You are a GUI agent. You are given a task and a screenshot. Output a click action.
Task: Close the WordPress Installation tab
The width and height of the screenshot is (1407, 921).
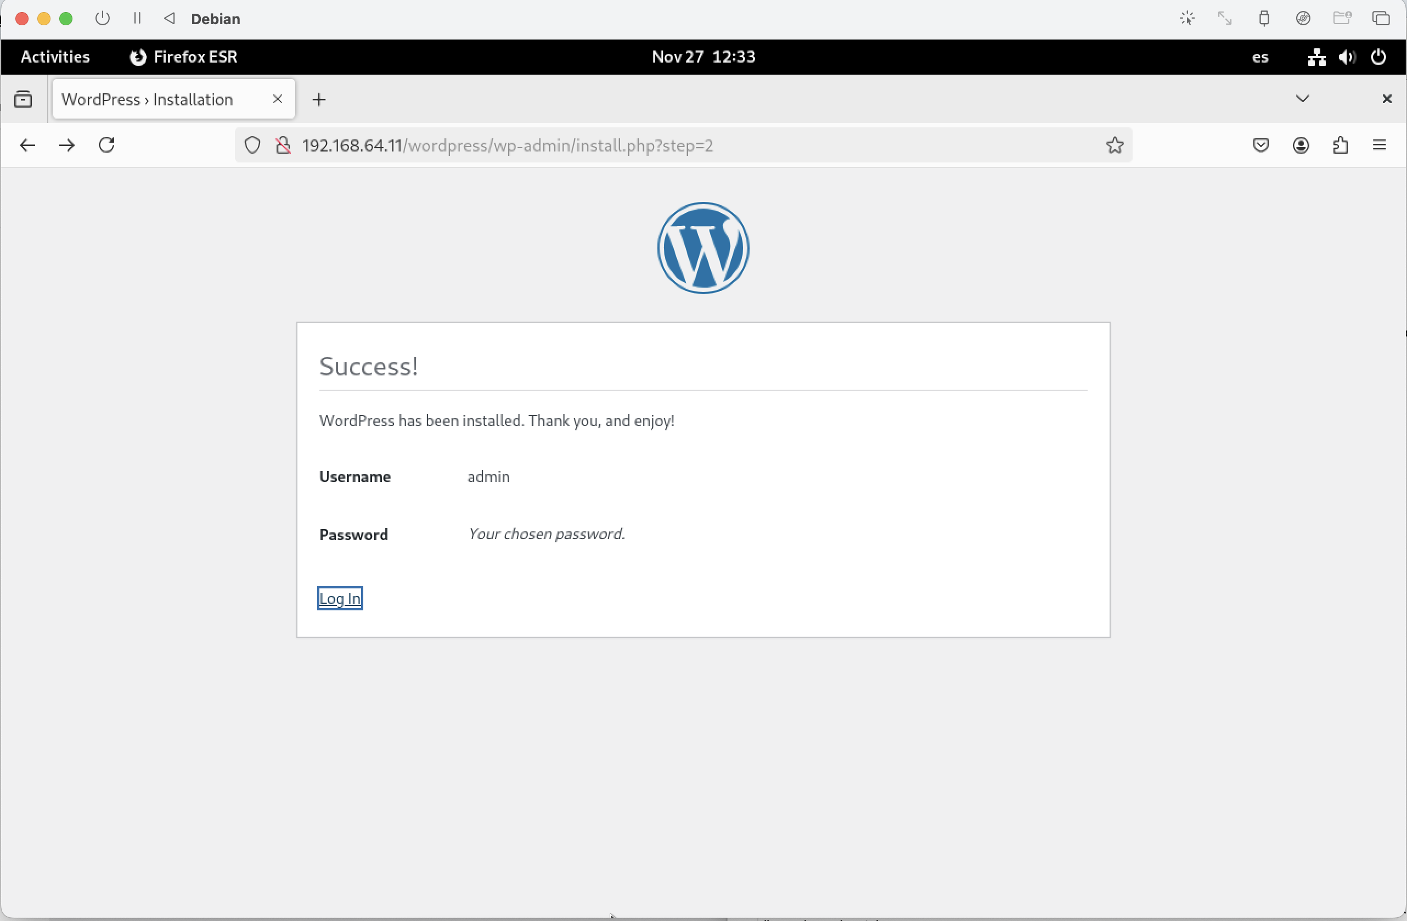click(x=277, y=99)
